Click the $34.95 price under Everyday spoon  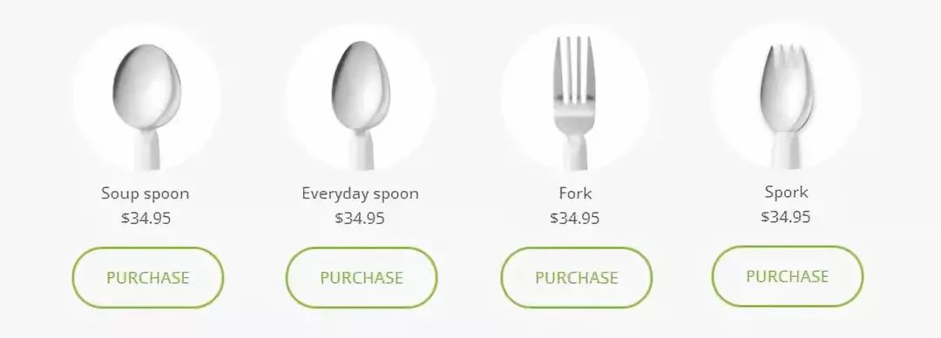point(360,218)
